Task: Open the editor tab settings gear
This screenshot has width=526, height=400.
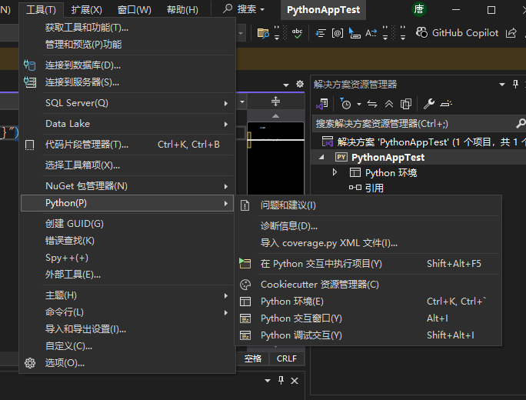Action: (x=300, y=84)
